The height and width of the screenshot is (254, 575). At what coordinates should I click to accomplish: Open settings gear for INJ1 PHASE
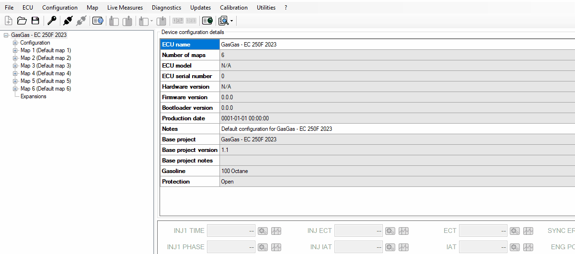pyautogui.click(x=263, y=247)
